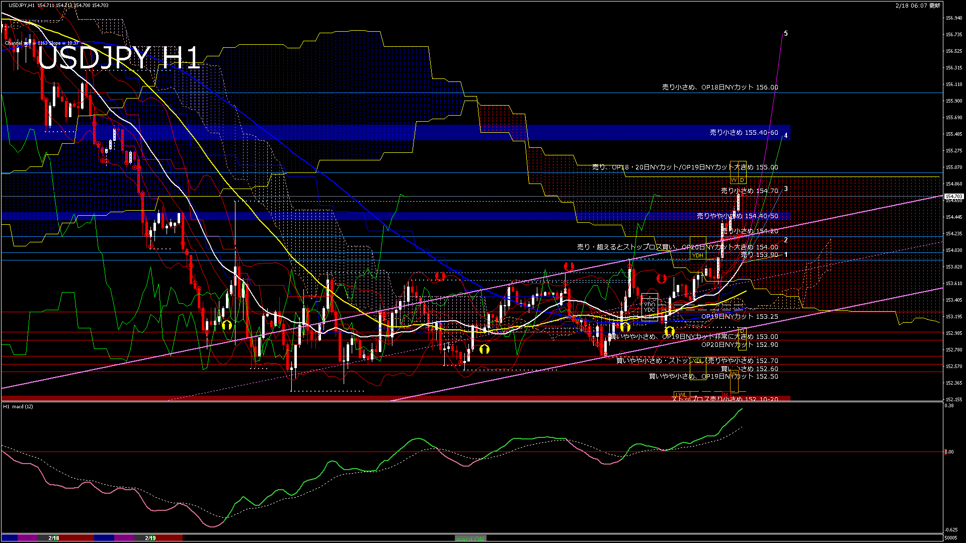Click trend line endpoint numbered 4
Viewport: 966px width, 543px height.
786,136
